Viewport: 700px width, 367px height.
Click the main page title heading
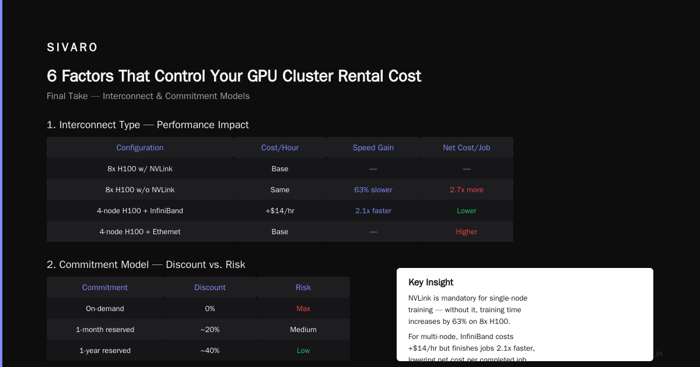point(234,76)
